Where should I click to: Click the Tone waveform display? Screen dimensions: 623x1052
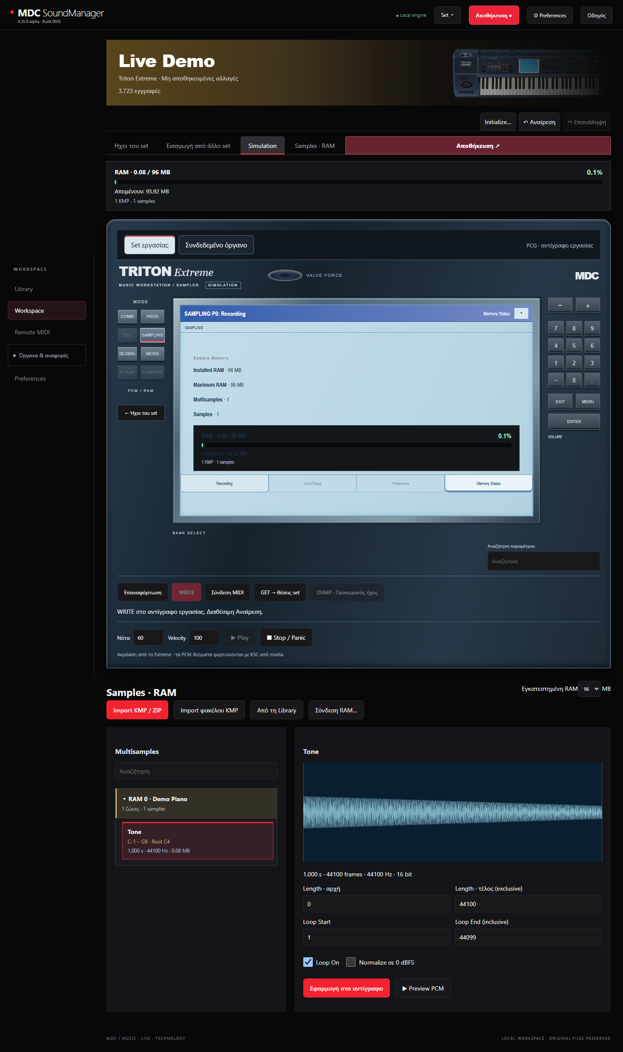tap(453, 813)
